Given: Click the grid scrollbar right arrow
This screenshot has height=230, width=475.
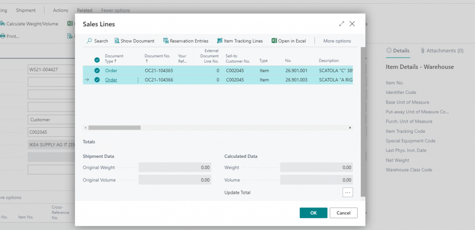Looking at the screenshot, I should click(x=350, y=128).
